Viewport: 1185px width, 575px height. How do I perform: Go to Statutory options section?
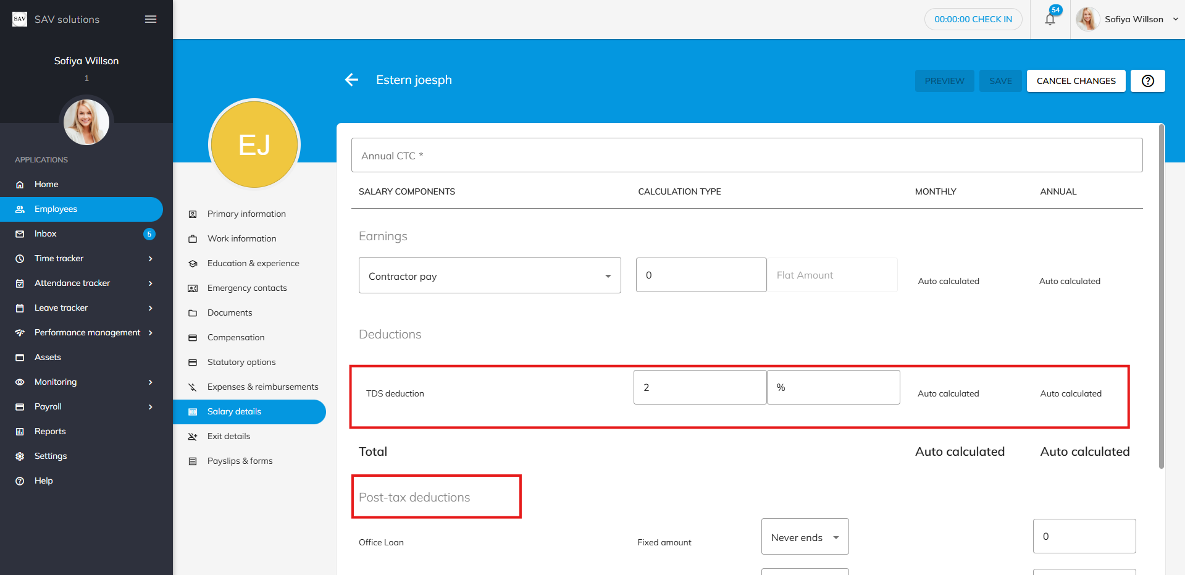pyautogui.click(x=241, y=362)
